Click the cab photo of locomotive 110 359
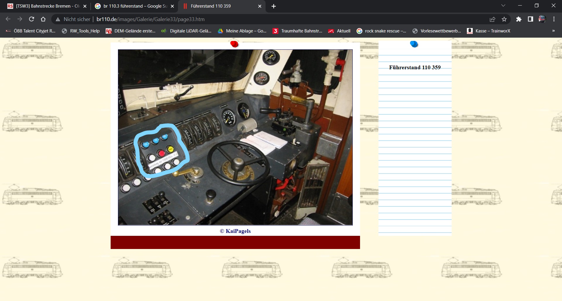This screenshot has height=301, width=562. coord(235,137)
